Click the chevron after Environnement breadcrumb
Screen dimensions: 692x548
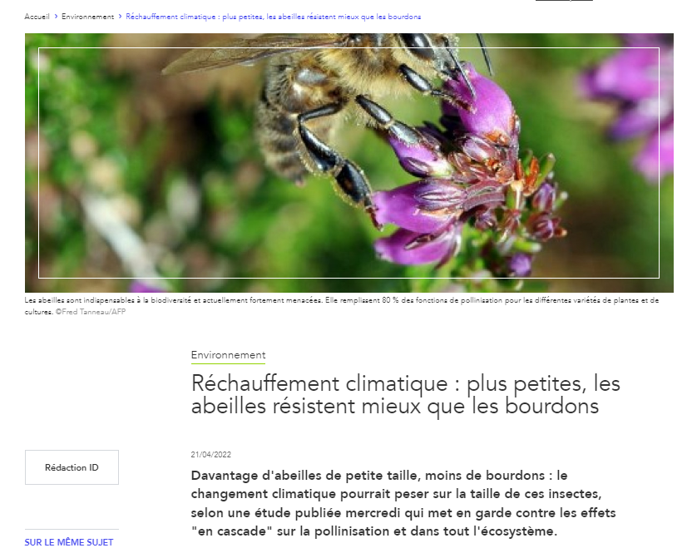pyautogui.click(x=120, y=17)
